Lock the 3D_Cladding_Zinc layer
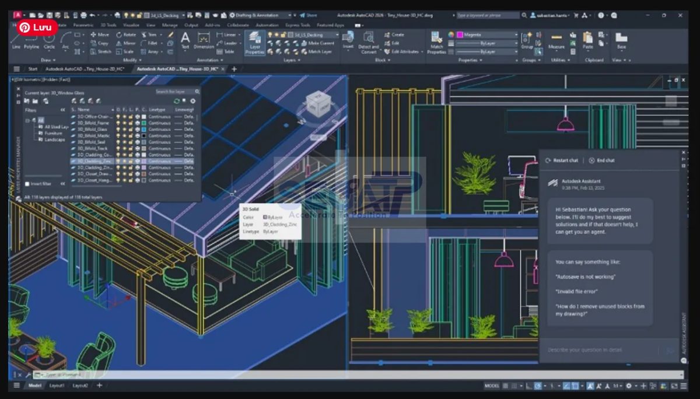 click(131, 161)
